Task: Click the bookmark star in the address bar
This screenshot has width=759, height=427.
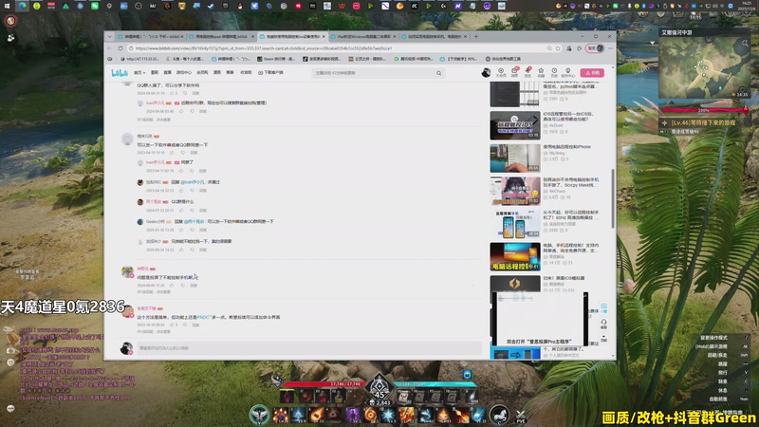Action: [x=558, y=48]
